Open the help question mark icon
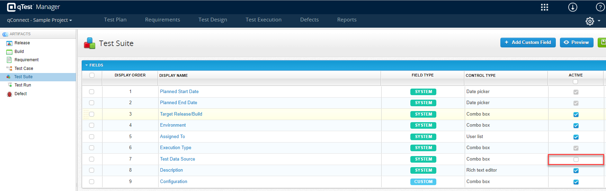Image resolution: width=606 pixels, height=191 pixels. coord(600,7)
